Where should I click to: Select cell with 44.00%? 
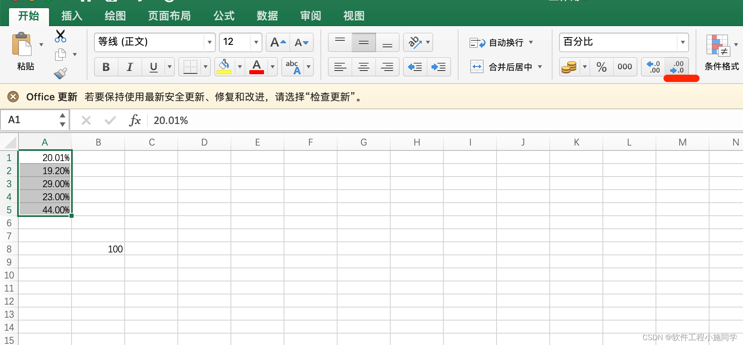point(45,210)
